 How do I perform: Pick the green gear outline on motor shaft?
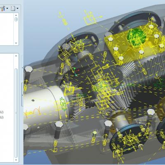63,104
